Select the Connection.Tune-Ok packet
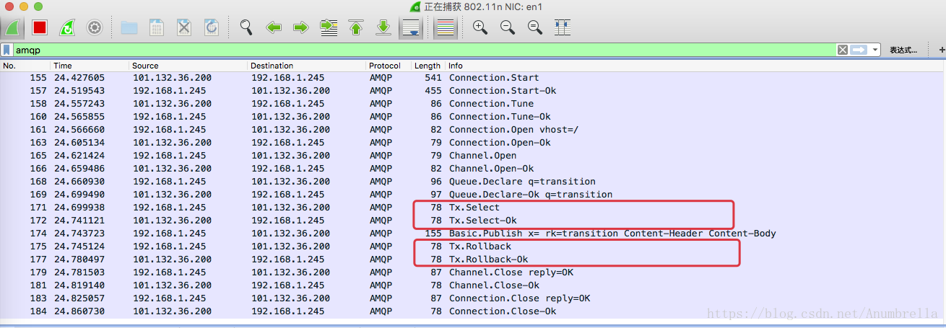 473,117
